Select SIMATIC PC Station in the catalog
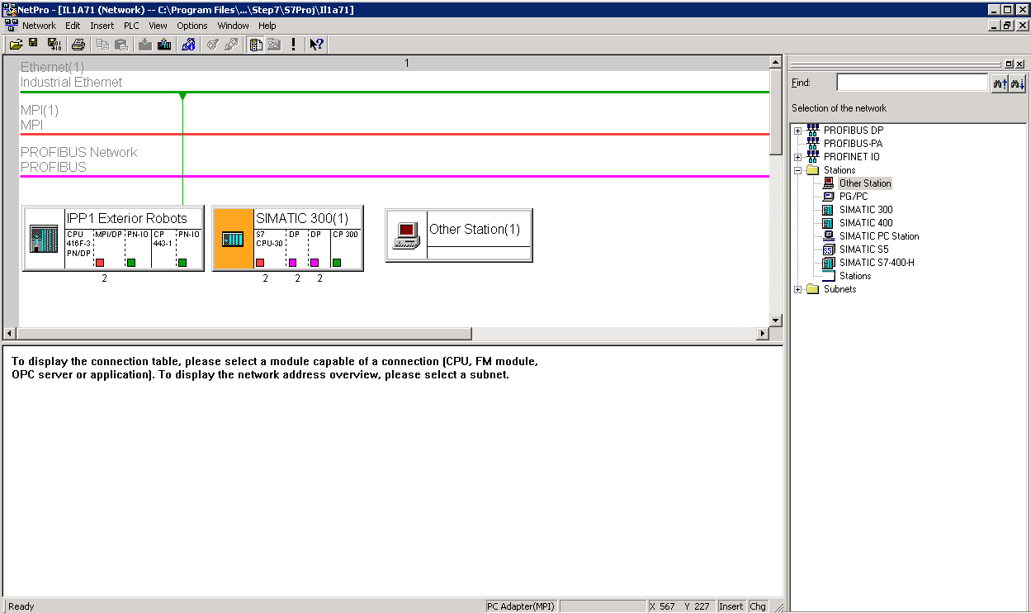 pos(879,236)
